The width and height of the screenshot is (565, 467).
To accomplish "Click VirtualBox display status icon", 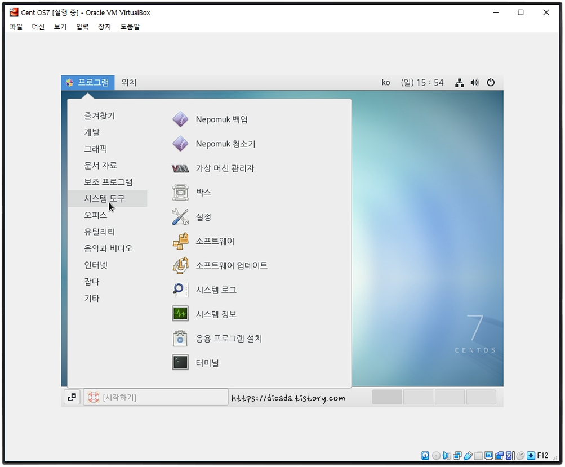I will (x=488, y=456).
